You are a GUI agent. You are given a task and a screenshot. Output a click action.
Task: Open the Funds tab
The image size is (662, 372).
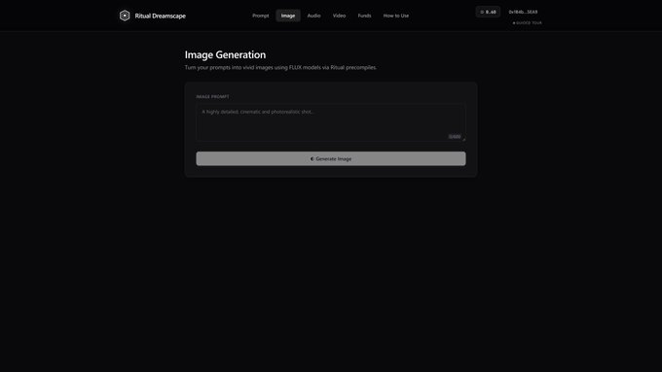(x=364, y=16)
